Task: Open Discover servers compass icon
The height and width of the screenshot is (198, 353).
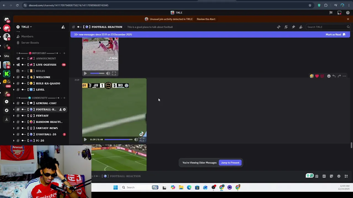Action: [7, 110]
